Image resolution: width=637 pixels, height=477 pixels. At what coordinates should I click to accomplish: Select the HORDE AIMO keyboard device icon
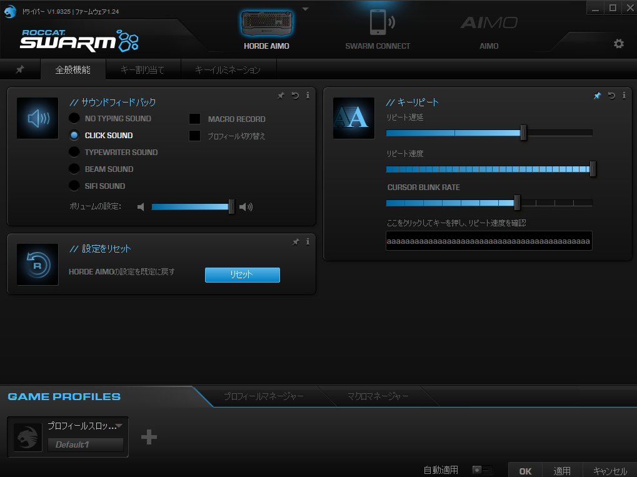pos(266,24)
